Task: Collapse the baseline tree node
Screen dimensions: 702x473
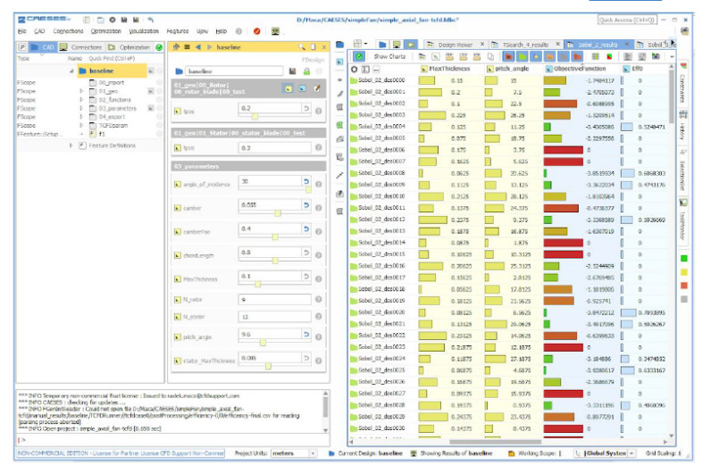Action: point(71,71)
